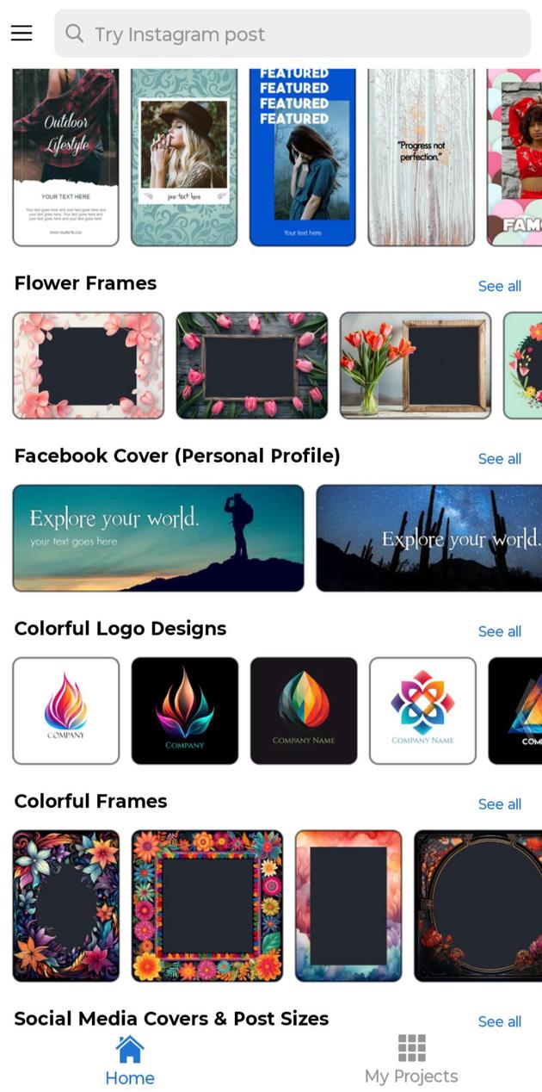Select the square Mexican floral colorful frame

click(x=207, y=906)
